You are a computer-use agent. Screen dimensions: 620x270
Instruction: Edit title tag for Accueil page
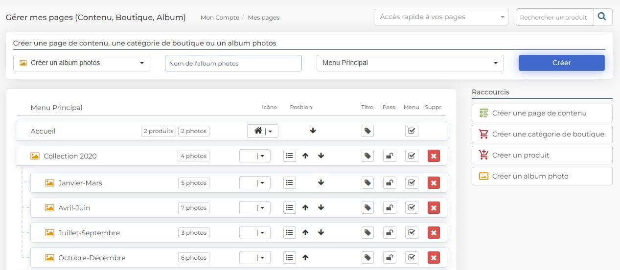[367, 131]
